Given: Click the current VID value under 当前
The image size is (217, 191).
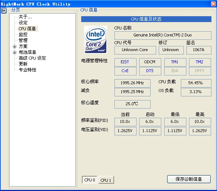Looking at the screenshot, I should pyautogui.click(x=125, y=131).
